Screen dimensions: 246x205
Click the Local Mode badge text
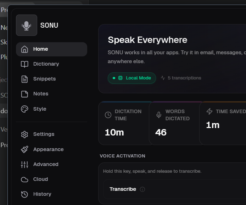[x=138, y=78]
